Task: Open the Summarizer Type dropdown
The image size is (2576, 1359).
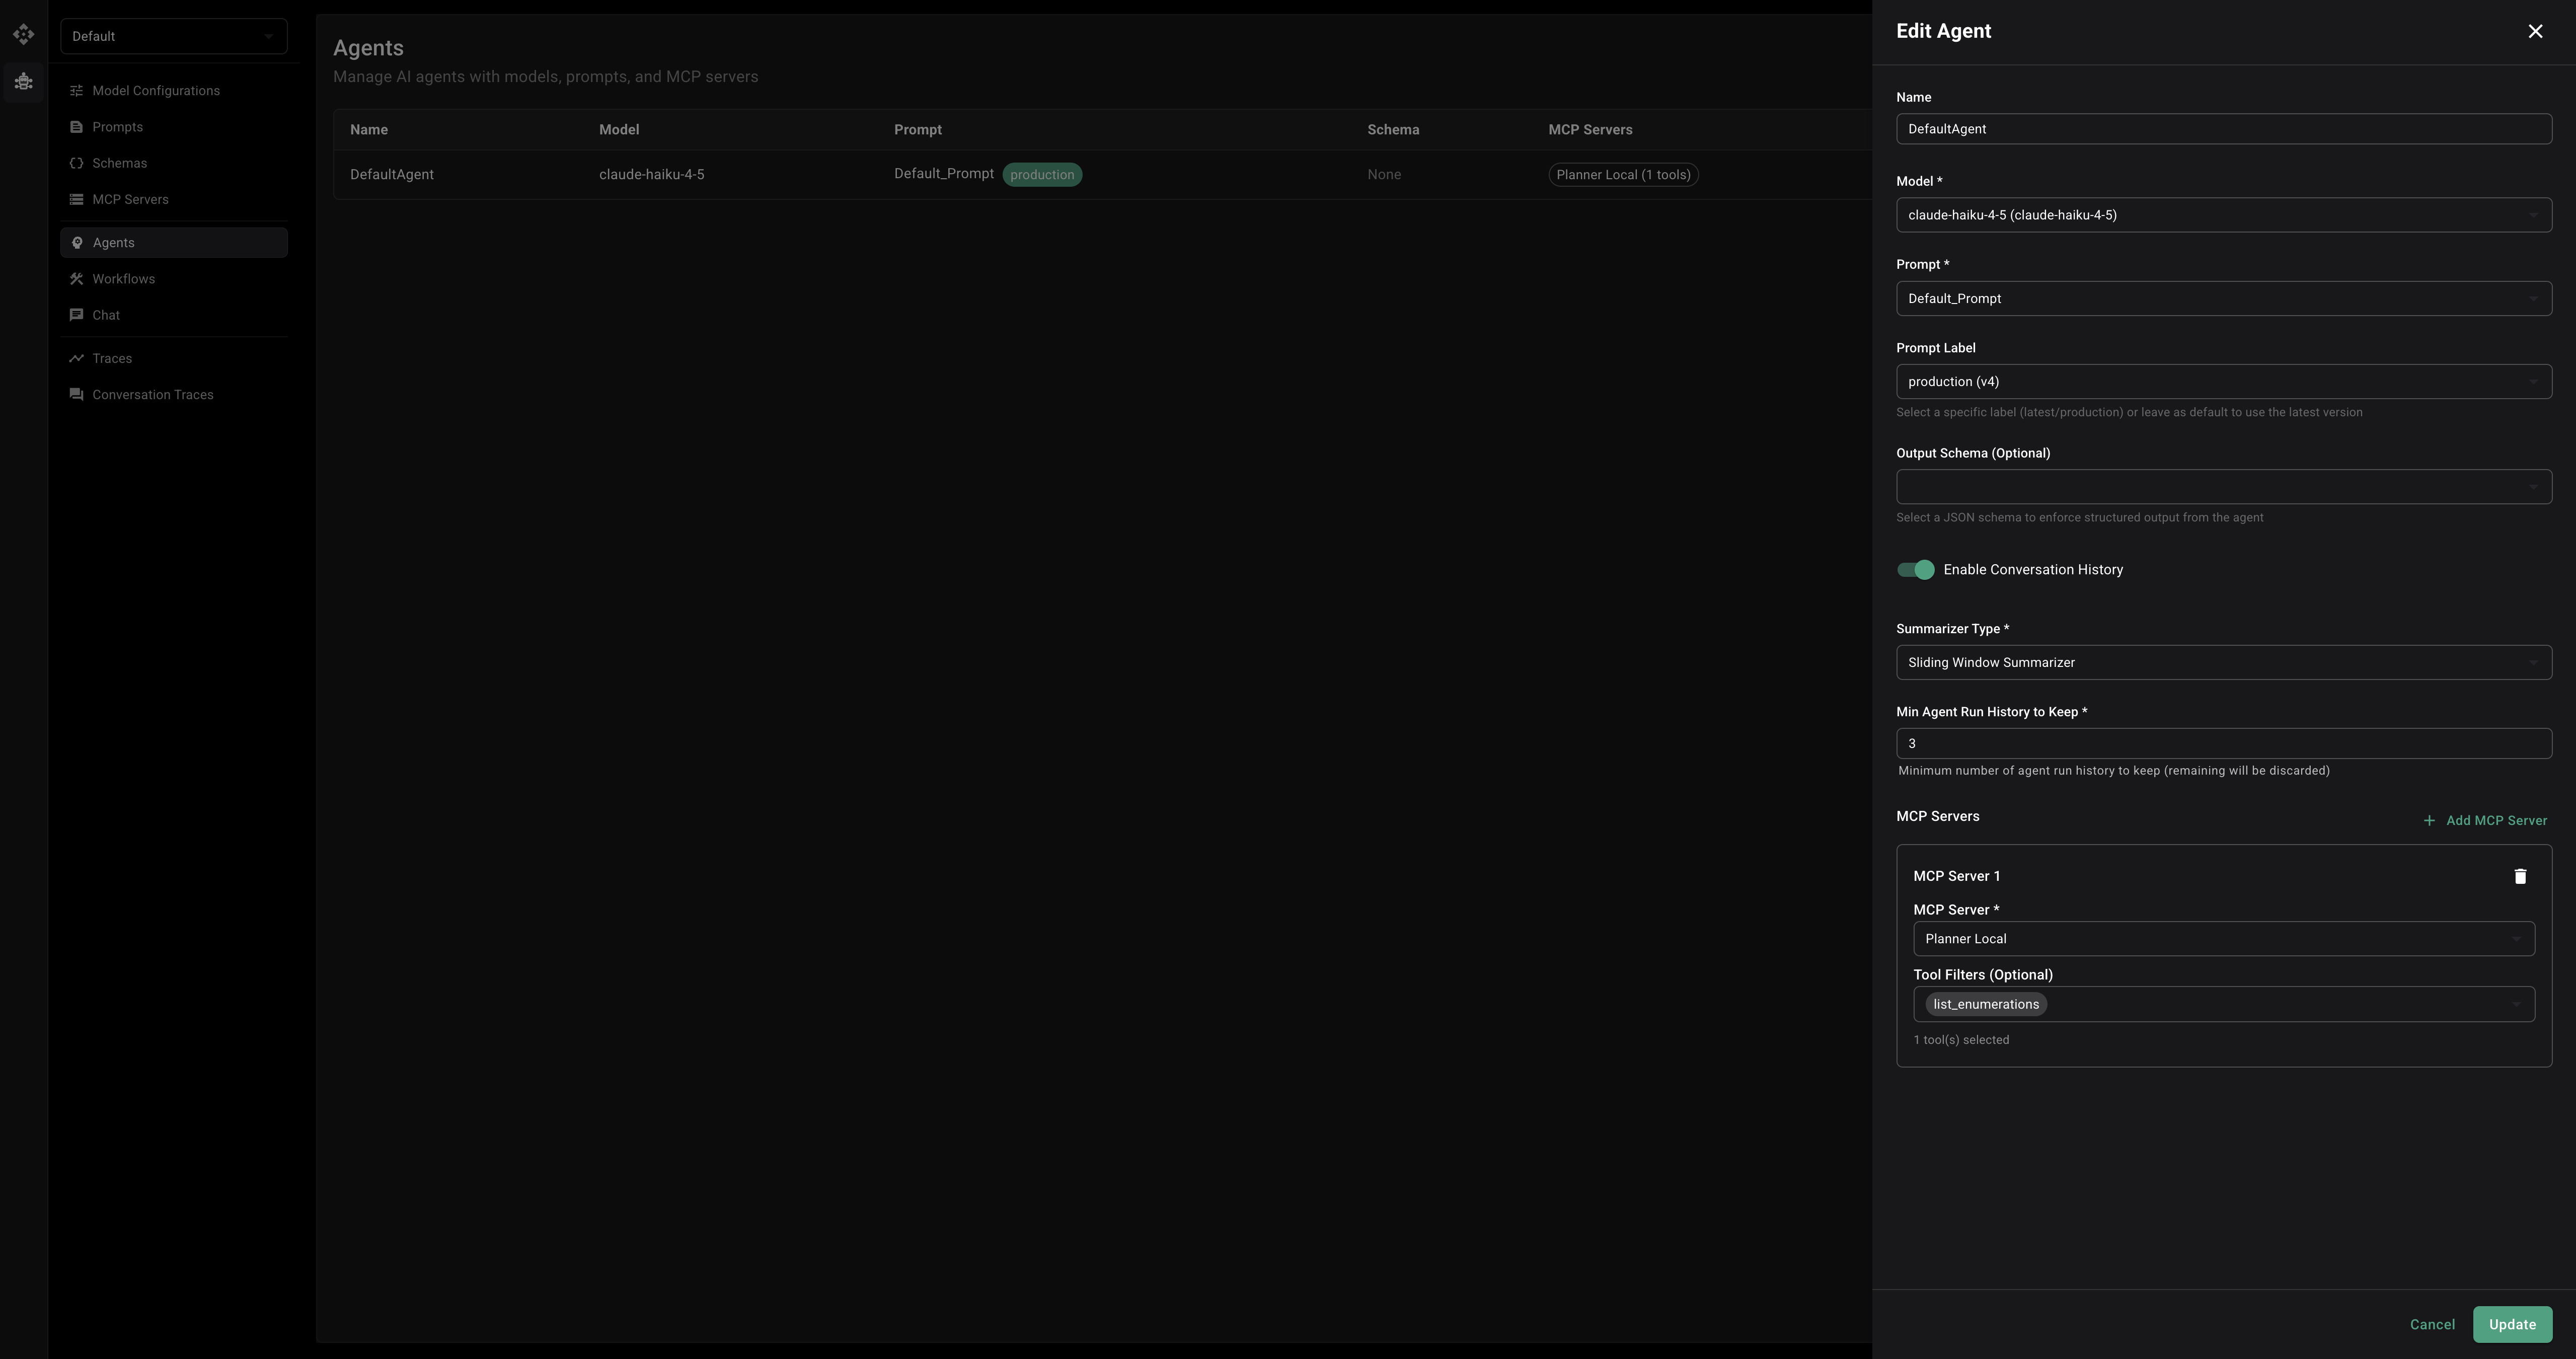Action: click(x=2223, y=661)
